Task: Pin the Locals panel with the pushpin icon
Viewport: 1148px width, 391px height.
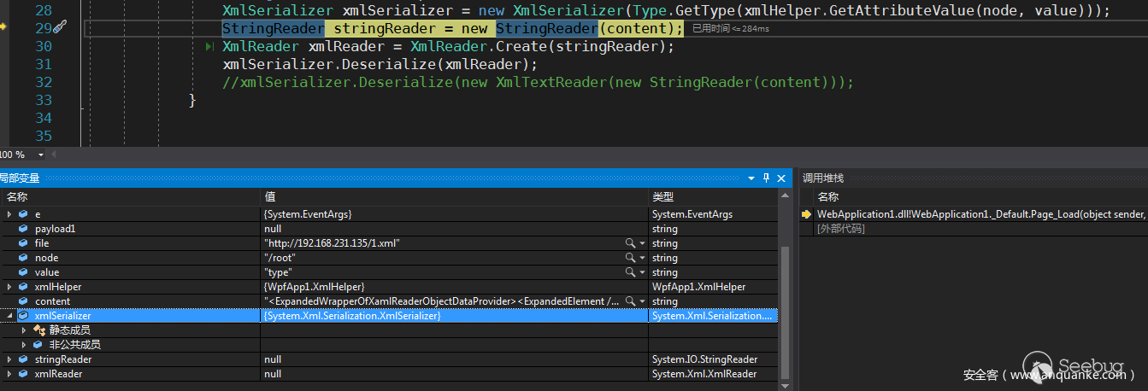Action: pos(767,178)
